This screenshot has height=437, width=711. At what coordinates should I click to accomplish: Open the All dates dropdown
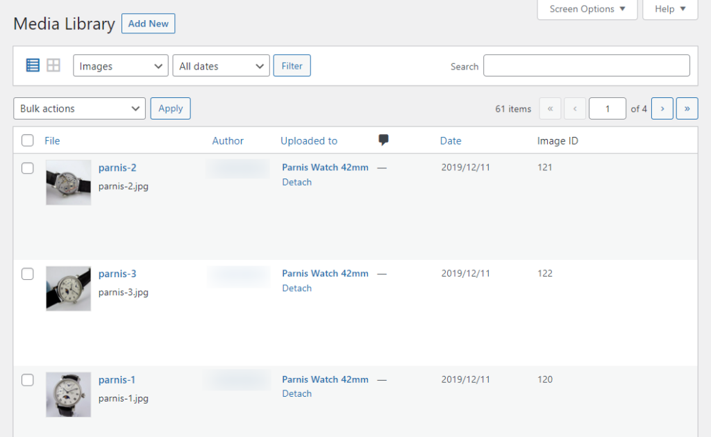click(x=221, y=66)
